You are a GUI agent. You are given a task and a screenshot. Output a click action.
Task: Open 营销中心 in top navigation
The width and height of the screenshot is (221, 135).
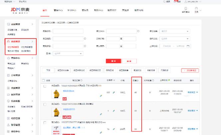58,10
